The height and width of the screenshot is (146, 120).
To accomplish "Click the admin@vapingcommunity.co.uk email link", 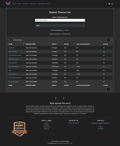I will coord(100,123).
